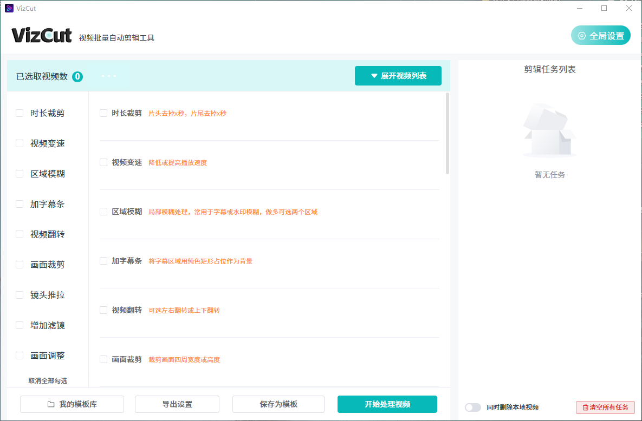Viewport: 642px width, 421px height.
Task: Check the 时长裁剪 option in sidebar
Action: tap(20, 113)
